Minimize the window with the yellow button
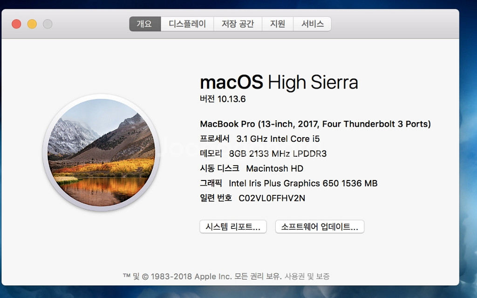Screen dimensions: 477x298 [x=32, y=24]
